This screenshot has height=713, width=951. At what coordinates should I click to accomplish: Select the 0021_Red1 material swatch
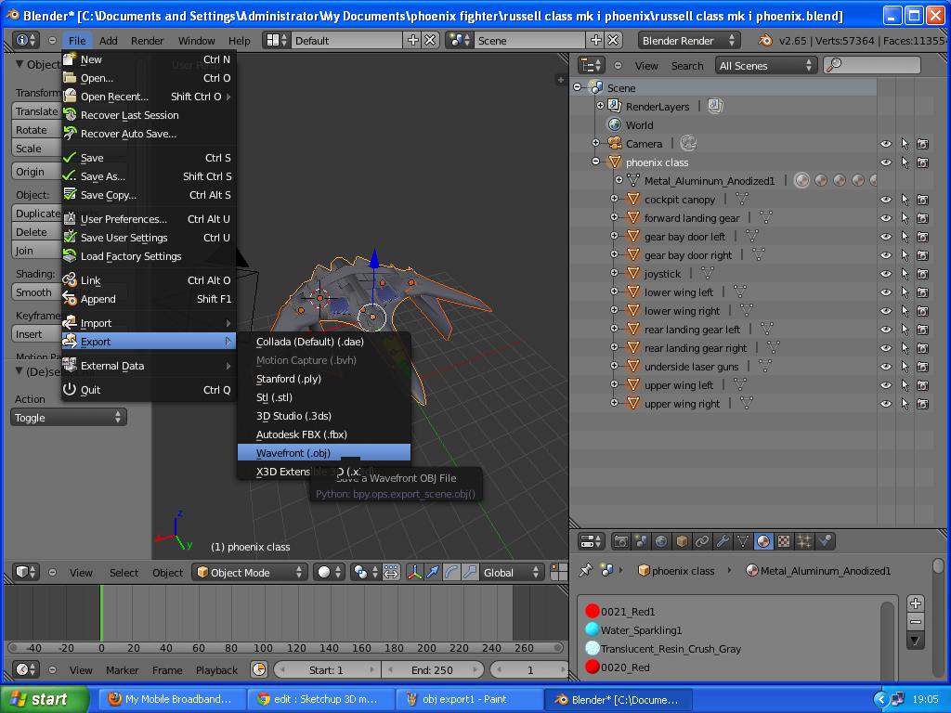[x=592, y=611]
